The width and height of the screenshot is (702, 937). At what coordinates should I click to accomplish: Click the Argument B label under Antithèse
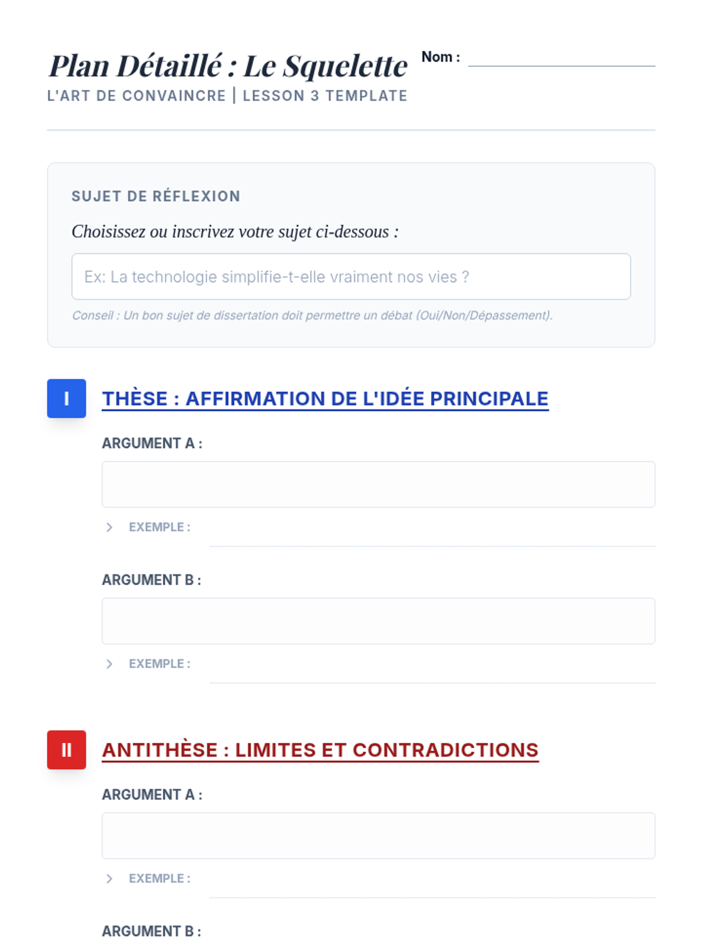coord(152,931)
